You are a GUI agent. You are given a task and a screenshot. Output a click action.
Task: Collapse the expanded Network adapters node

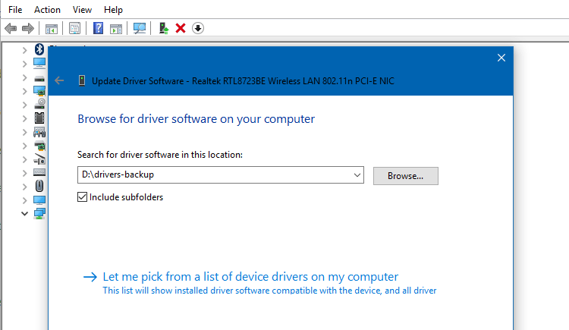[25, 214]
